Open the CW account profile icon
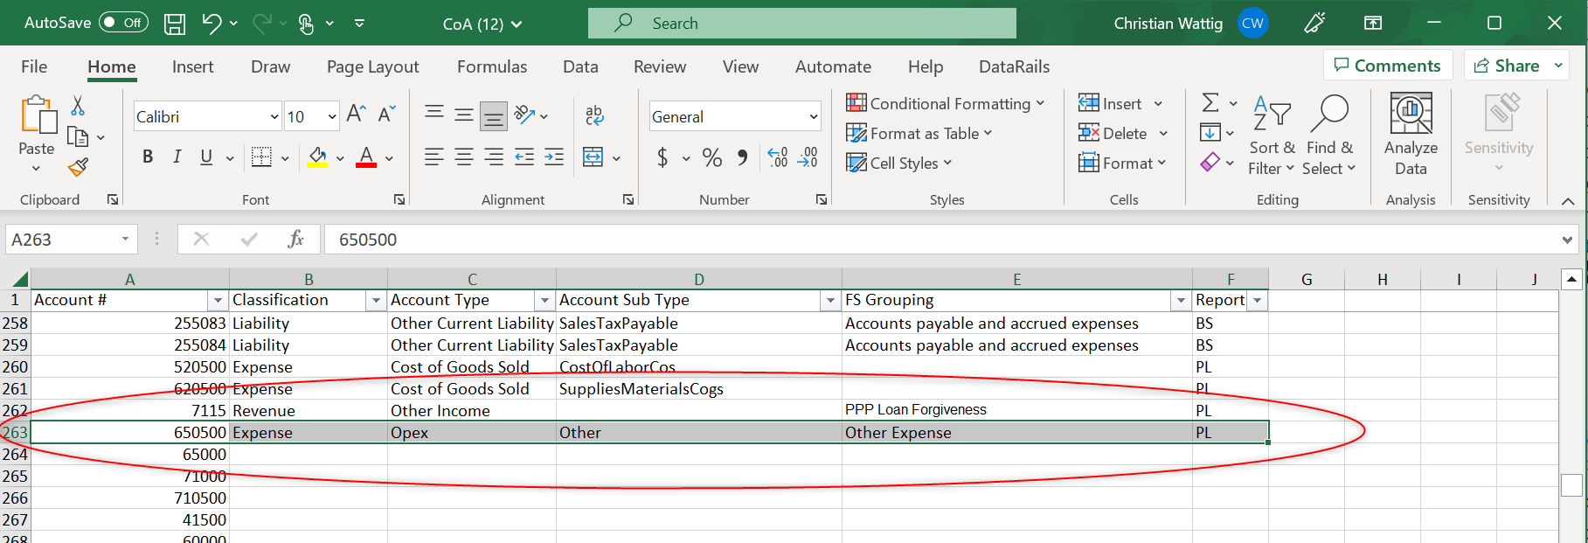The height and width of the screenshot is (543, 1588). [x=1252, y=24]
